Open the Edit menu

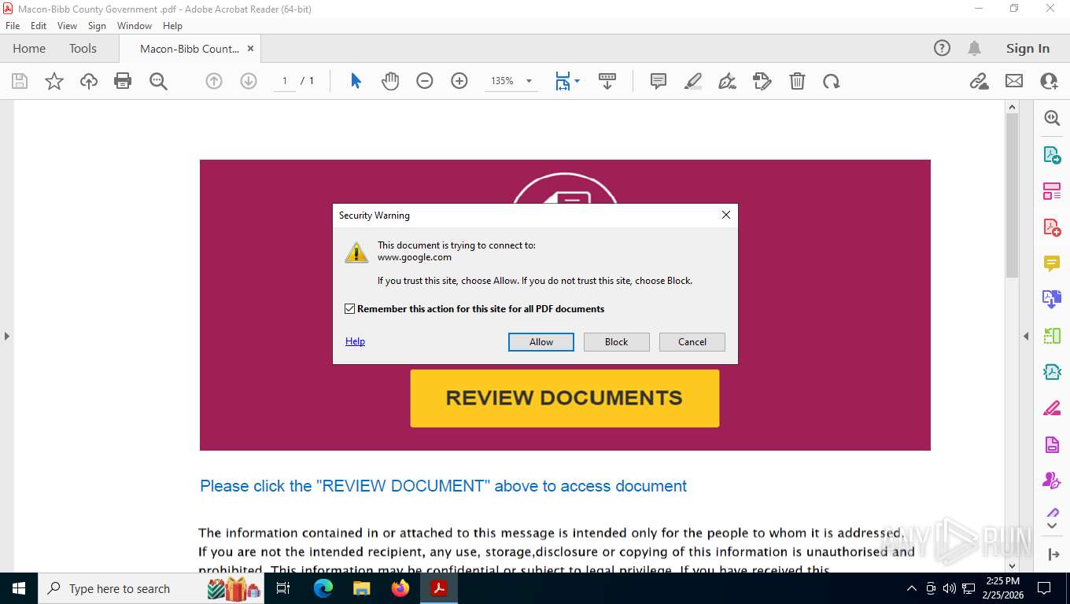pos(39,26)
